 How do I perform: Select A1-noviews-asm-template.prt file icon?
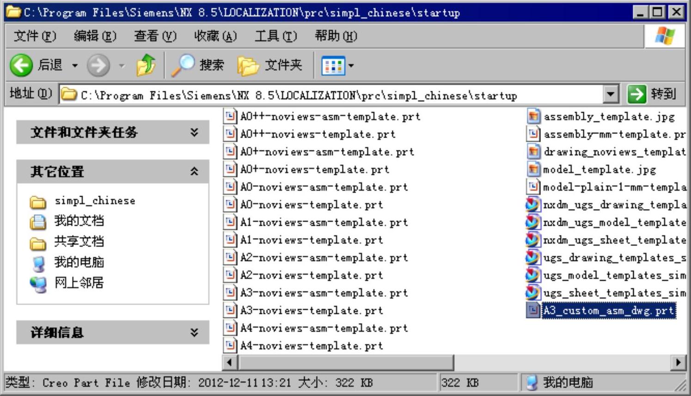[x=230, y=222]
